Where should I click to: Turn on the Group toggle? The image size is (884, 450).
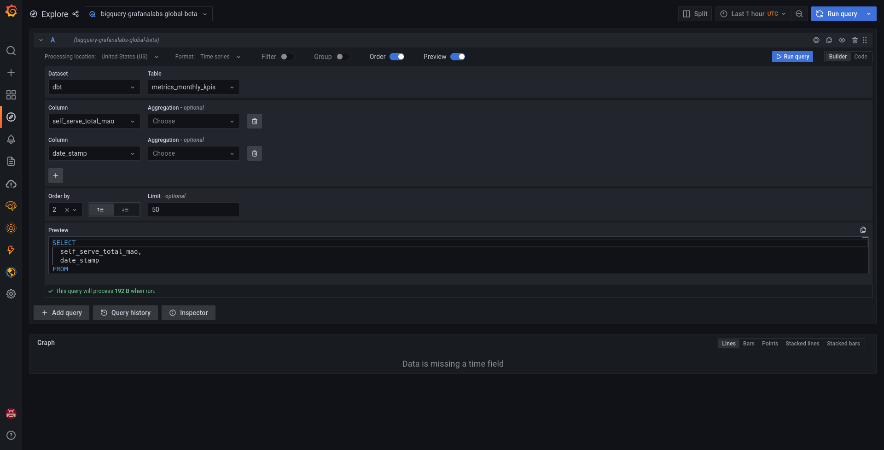(343, 57)
